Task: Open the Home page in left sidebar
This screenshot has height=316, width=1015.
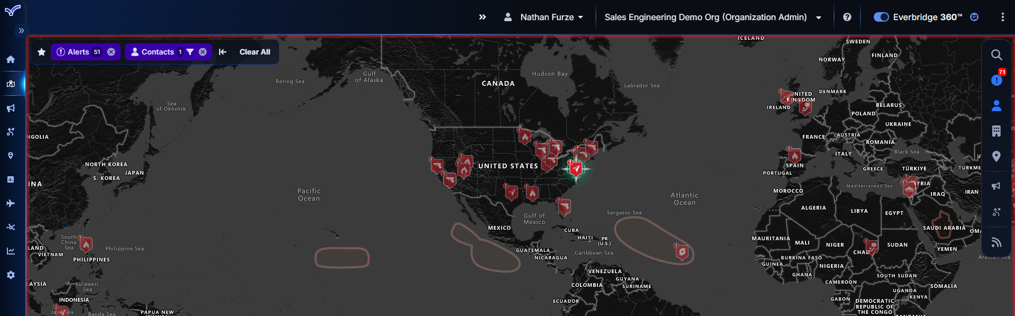Action: click(11, 59)
